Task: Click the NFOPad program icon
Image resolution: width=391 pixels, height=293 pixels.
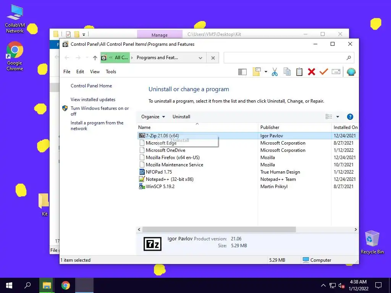Action: (x=142, y=172)
